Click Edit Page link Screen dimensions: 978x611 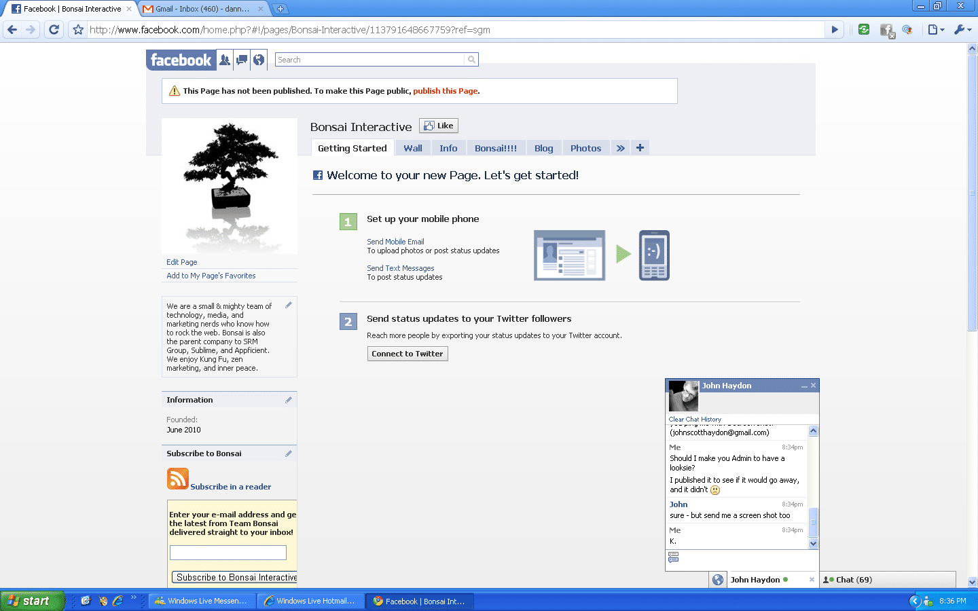(x=182, y=262)
